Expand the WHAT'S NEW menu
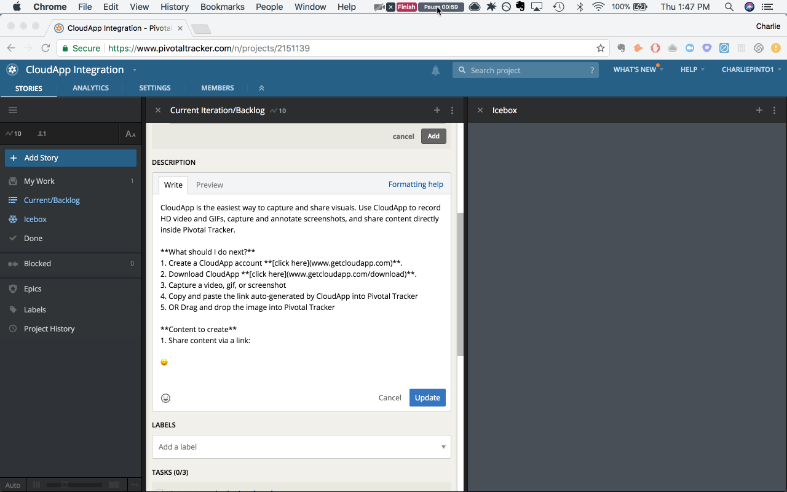The height and width of the screenshot is (492, 787). 638,69
